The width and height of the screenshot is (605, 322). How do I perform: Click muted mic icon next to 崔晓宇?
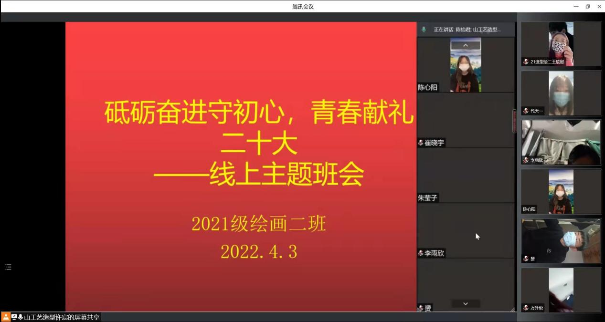pos(421,143)
